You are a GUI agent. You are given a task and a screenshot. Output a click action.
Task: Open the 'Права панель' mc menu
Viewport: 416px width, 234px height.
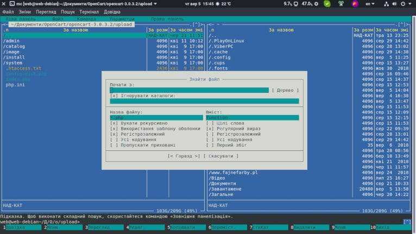click(167, 19)
